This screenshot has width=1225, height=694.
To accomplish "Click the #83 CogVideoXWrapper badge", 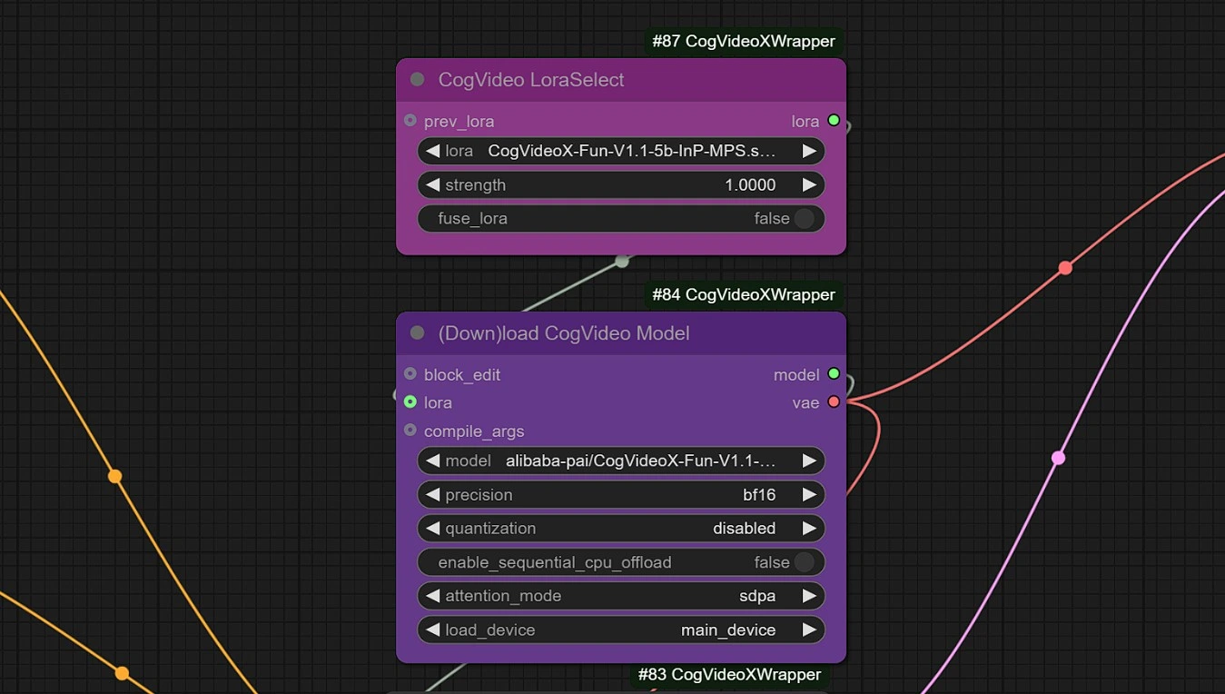I will (x=729, y=674).
